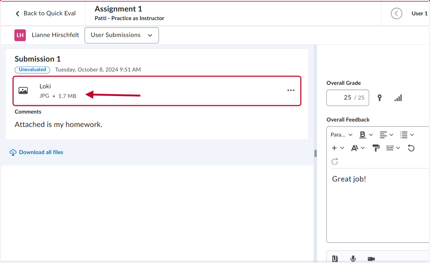The image size is (430, 263).
Task: Toggle bold formatting
Action: click(x=363, y=135)
